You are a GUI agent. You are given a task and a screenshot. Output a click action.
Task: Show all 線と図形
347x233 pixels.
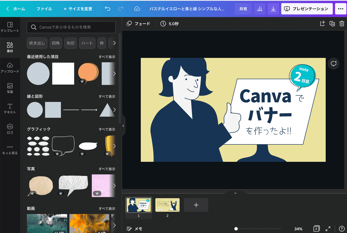pos(107,97)
